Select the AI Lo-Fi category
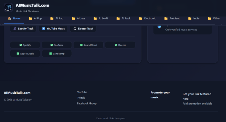The image size is (226, 122). 101,18
